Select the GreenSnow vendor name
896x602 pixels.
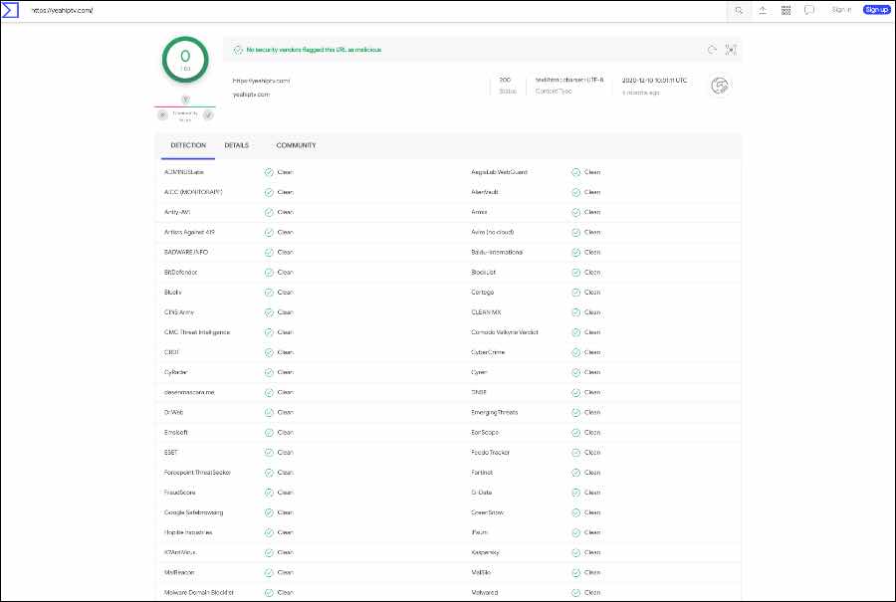pos(488,512)
